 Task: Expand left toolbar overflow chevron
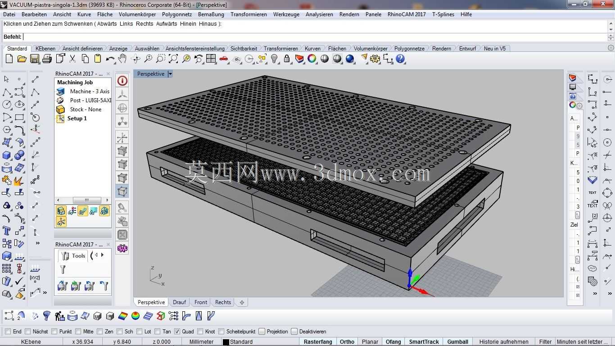[38, 243]
